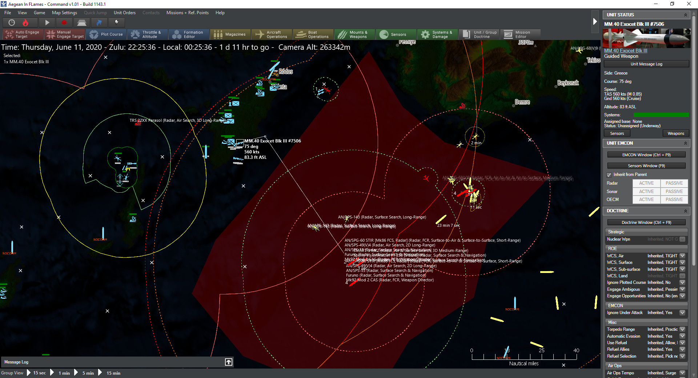Open the Magazines panel
Image resolution: width=698 pixels, height=378 pixels.
[x=230, y=34]
